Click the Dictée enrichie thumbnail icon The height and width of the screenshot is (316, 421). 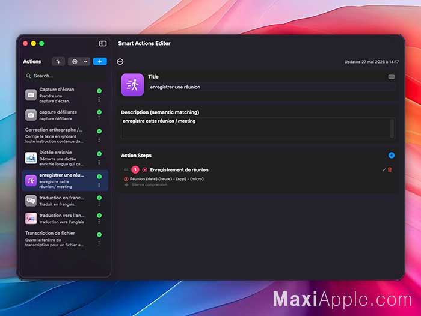coord(31,158)
